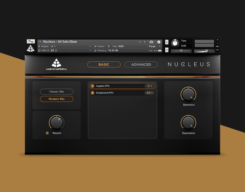Viewport: 245px width, 192px height.
Task: Select the Sustained (PV) articulation
Action: (x=123, y=93)
